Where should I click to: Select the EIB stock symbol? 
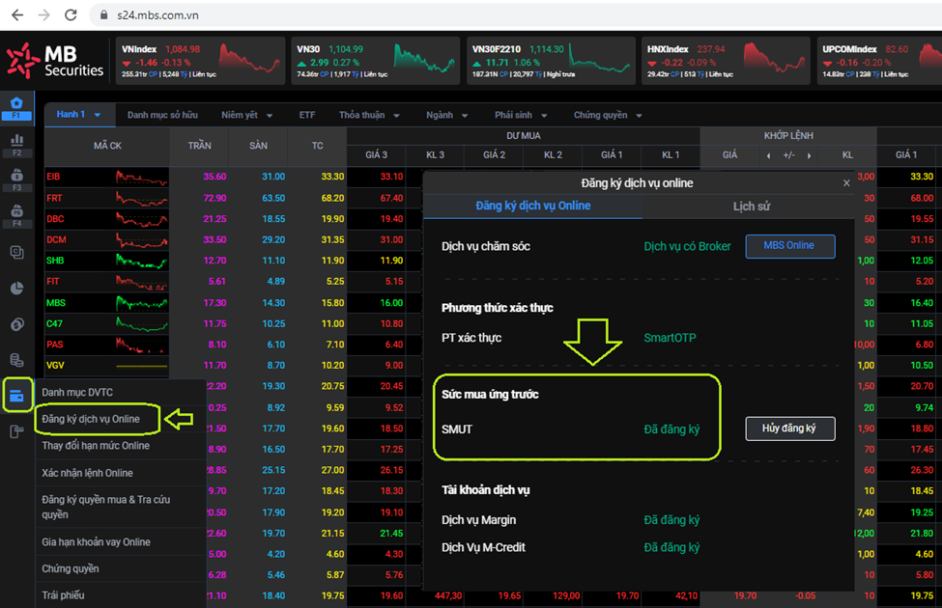[x=53, y=177]
